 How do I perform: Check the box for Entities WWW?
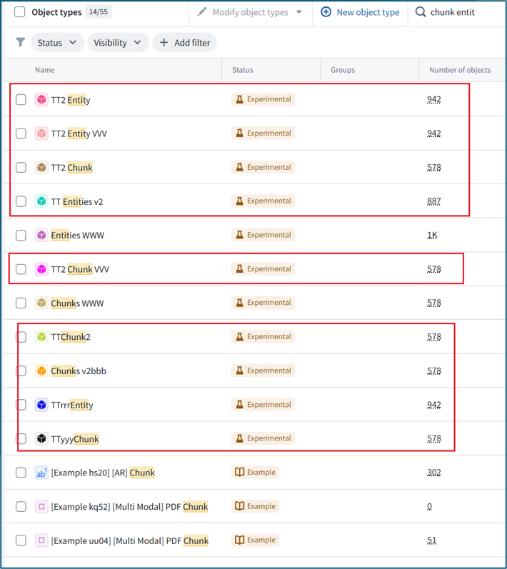click(21, 235)
